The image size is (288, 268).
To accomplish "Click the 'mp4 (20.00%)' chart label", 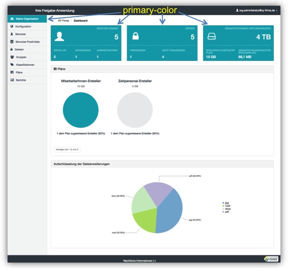I will [119, 233].
